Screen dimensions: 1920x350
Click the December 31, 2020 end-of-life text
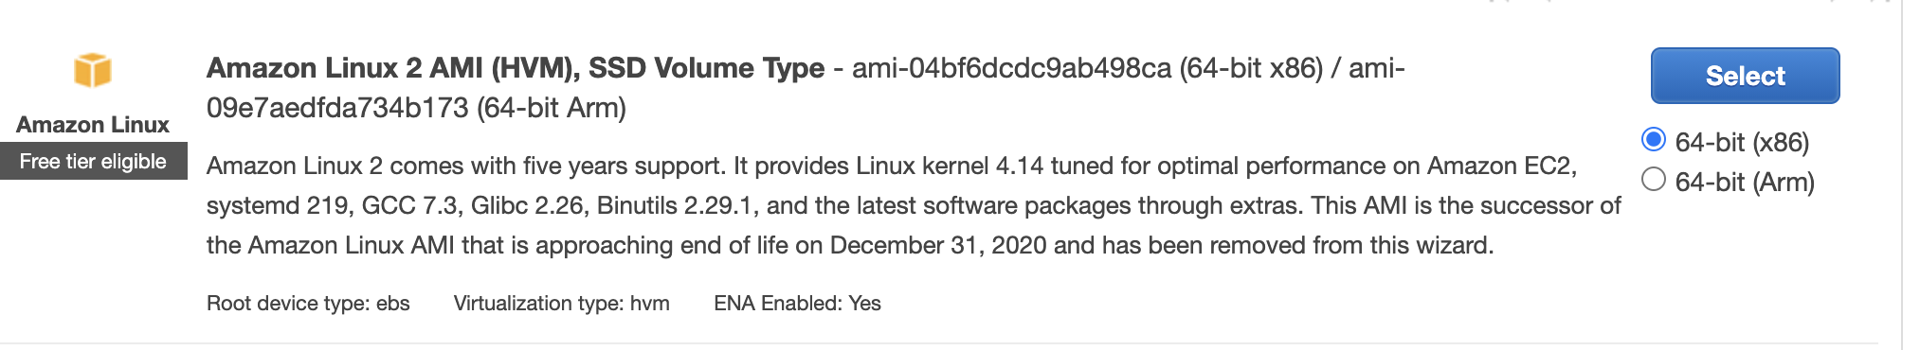click(x=938, y=246)
